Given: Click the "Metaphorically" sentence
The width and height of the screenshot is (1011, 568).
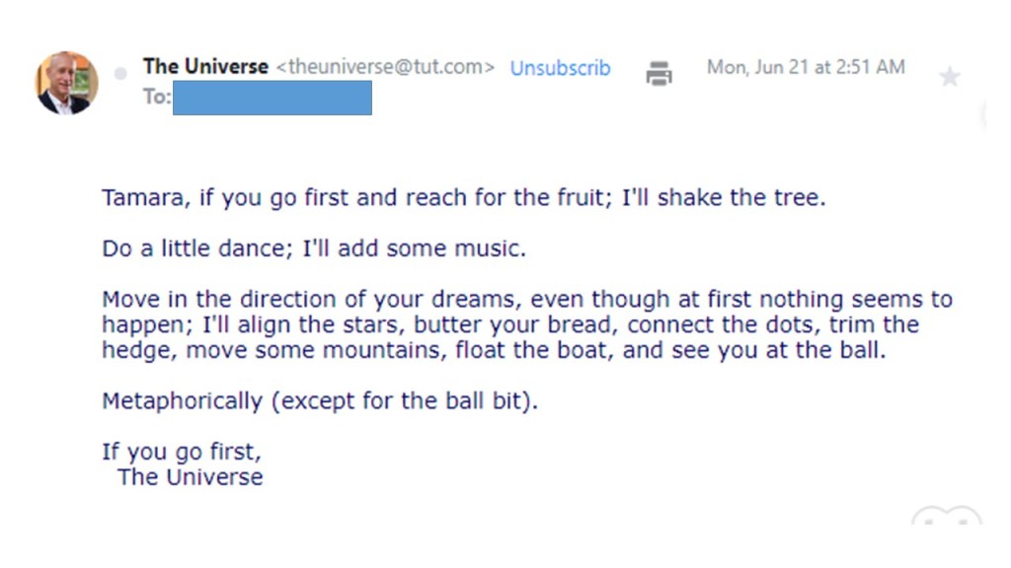Looking at the screenshot, I should [x=320, y=401].
